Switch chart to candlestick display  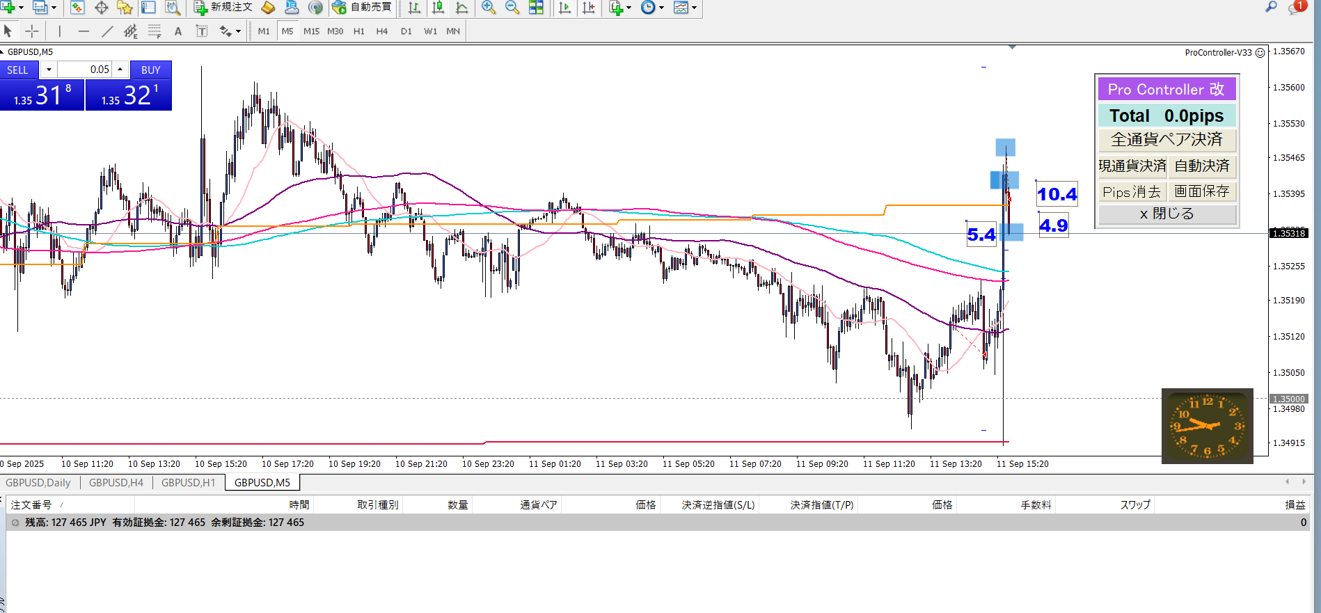click(438, 8)
